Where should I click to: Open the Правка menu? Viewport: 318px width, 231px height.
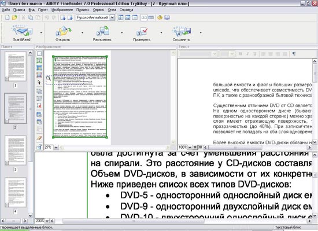point(19,10)
